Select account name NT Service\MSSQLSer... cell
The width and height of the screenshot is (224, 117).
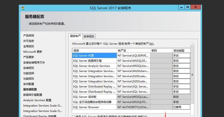(133, 66)
